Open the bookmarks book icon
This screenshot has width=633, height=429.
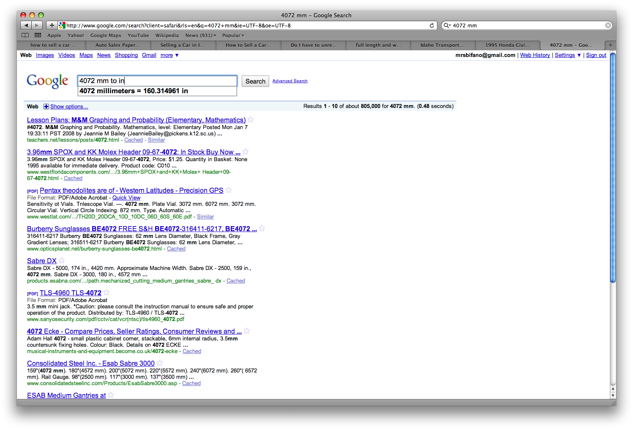[25, 35]
